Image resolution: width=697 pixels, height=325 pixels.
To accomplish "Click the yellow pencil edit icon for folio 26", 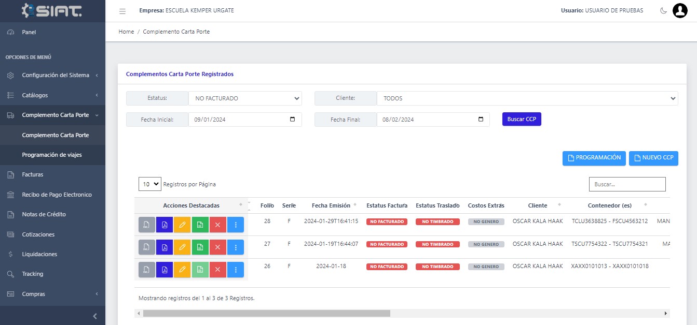I will (182, 270).
